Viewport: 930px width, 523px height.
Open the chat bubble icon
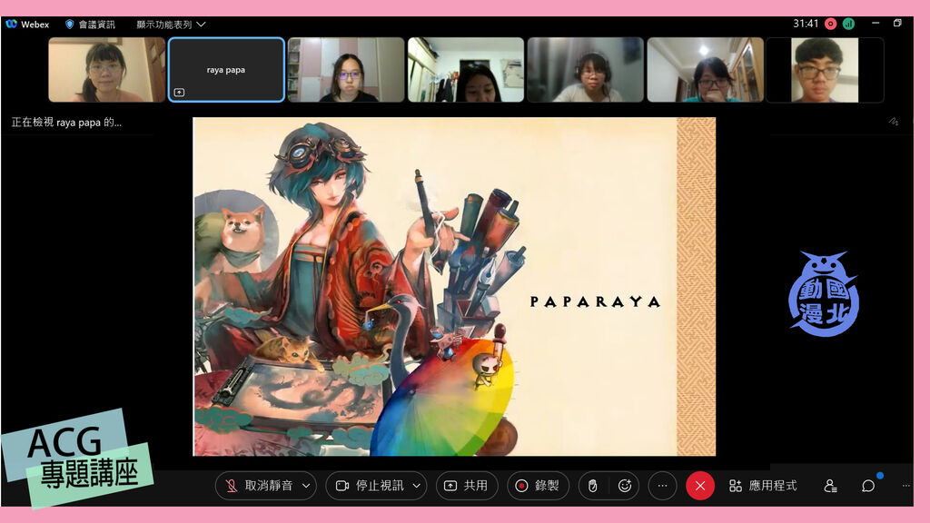[x=868, y=486]
